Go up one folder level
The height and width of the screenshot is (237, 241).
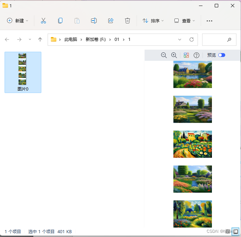[40, 39]
